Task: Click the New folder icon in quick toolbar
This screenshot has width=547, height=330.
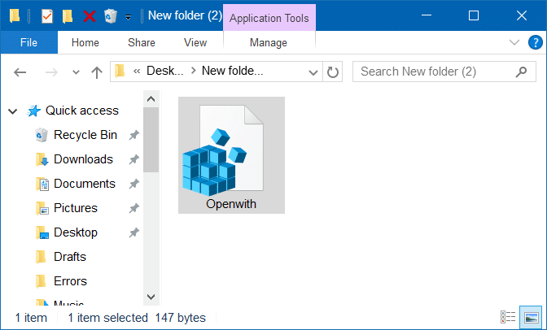Action: [x=68, y=16]
